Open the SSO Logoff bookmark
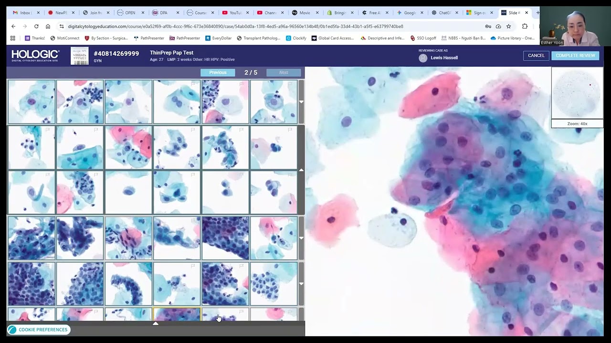 coord(423,38)
